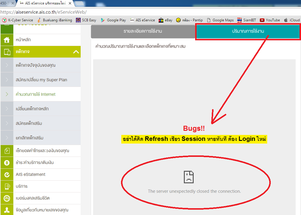Open ข้อมูลเกี่ยวกับหมายเลขของคุณ menu item
Viewport: 301px width, 215px height.
point(41,210)
